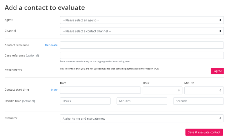
Task: Click the Generate contact reference link
Action: (x=51, y=45)
